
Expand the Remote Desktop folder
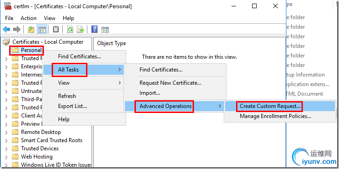(6, 133)
